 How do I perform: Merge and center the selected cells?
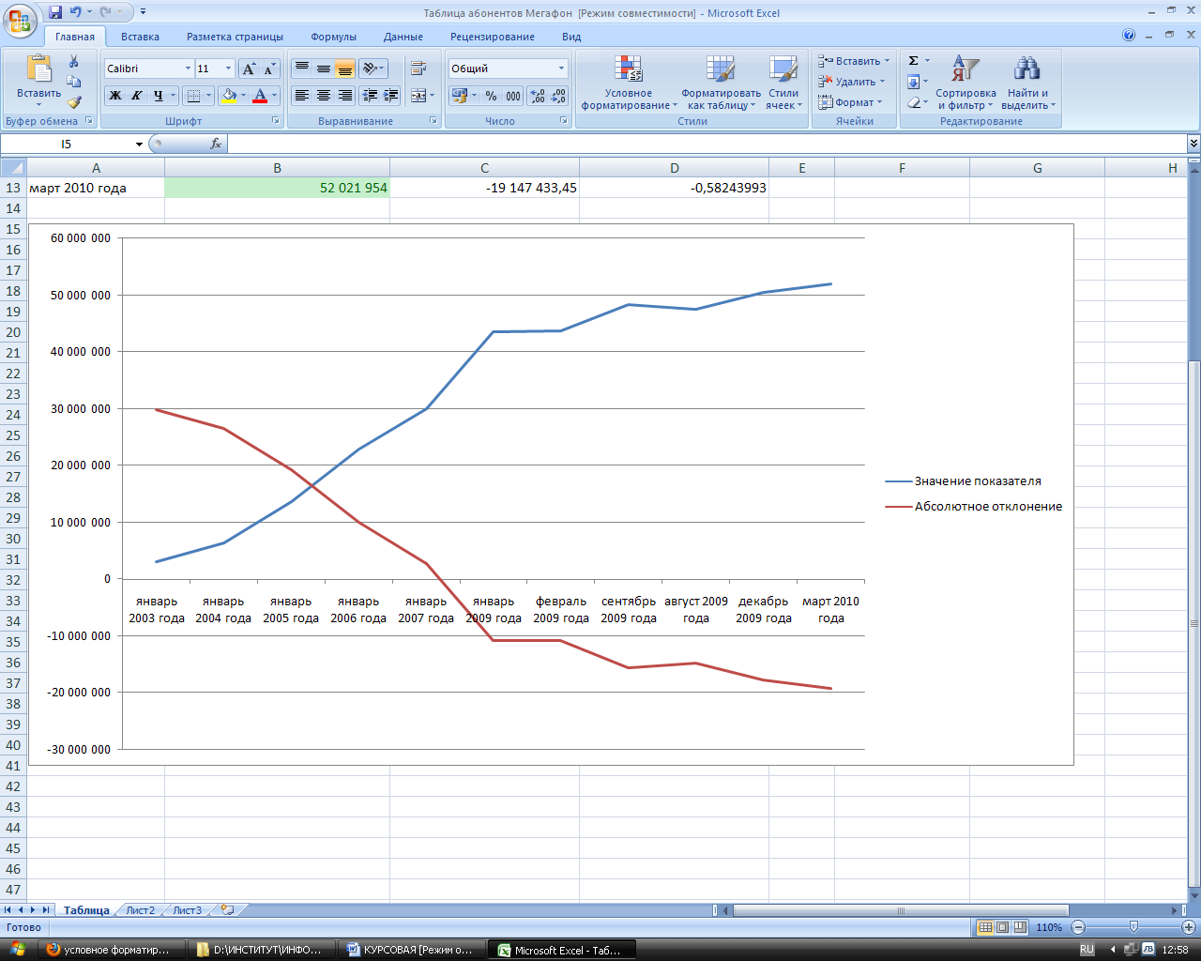(418, 96)
